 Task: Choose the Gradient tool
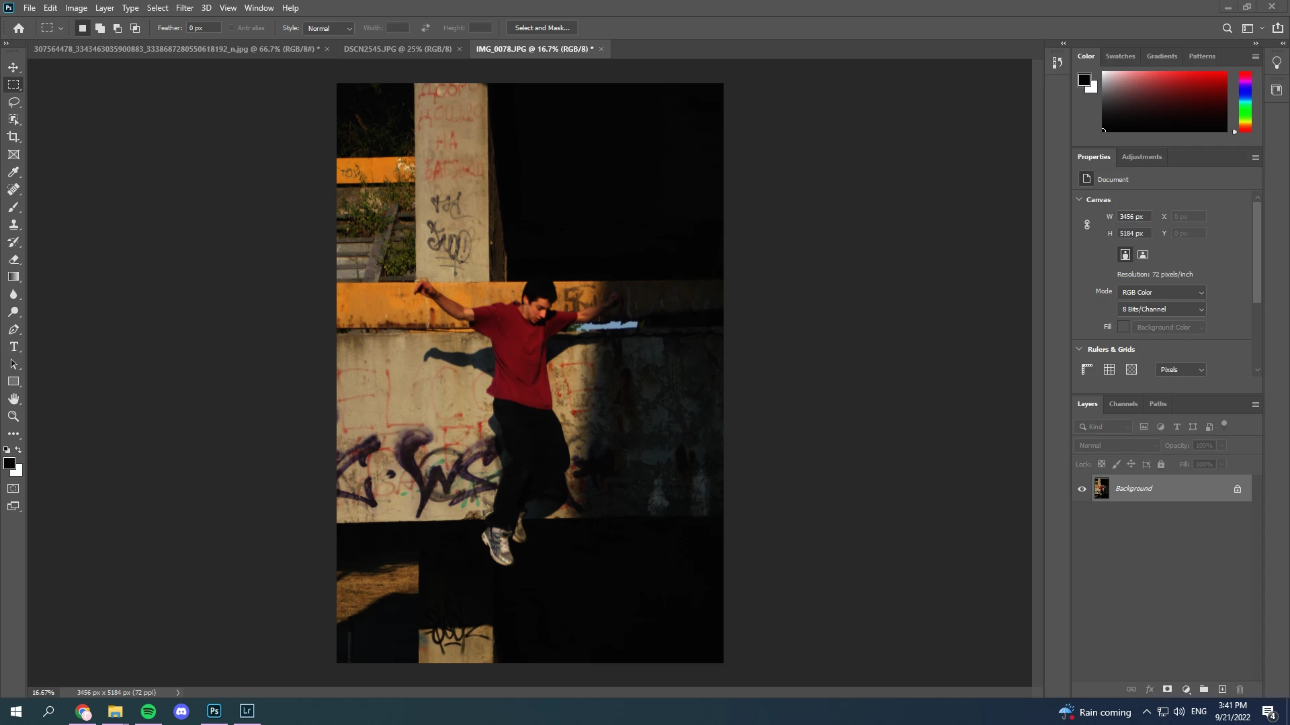tap(13, 277)
